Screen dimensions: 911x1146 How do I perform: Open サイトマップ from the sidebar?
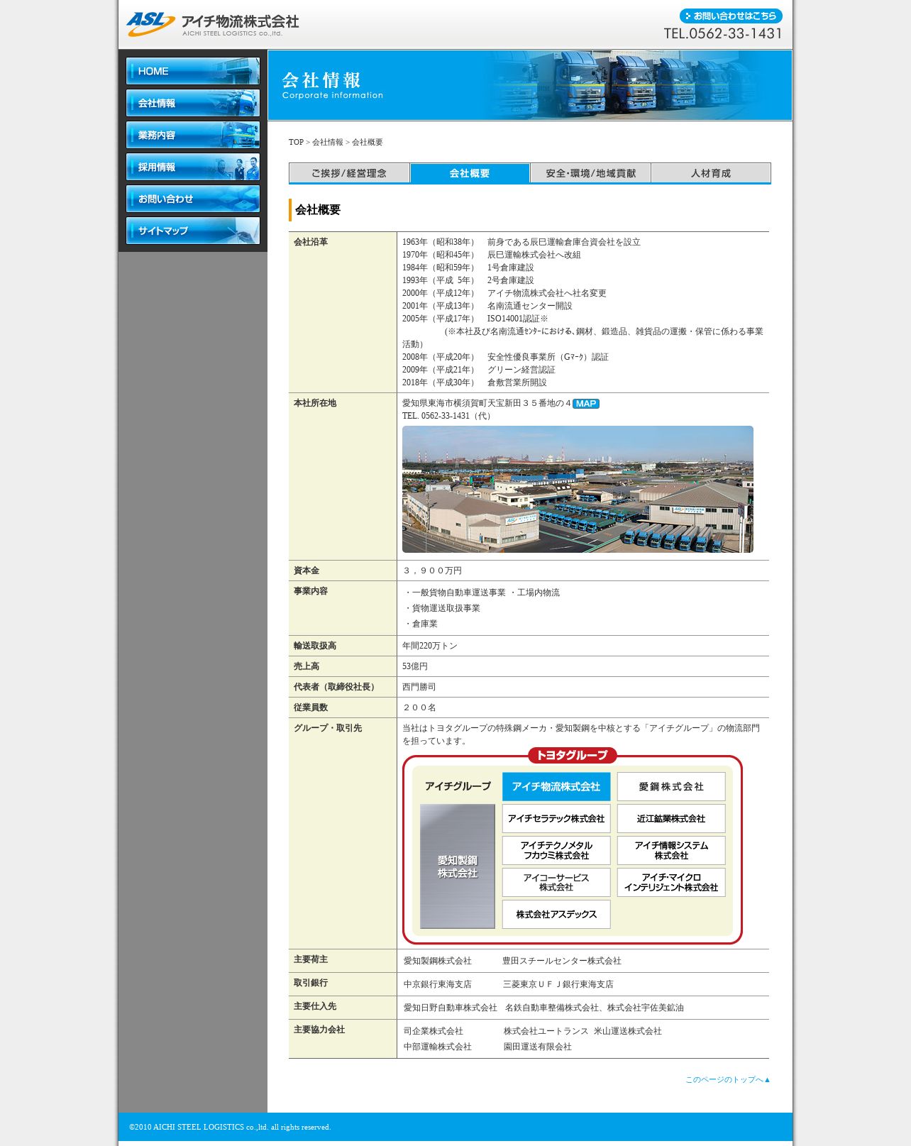[193, 231]
